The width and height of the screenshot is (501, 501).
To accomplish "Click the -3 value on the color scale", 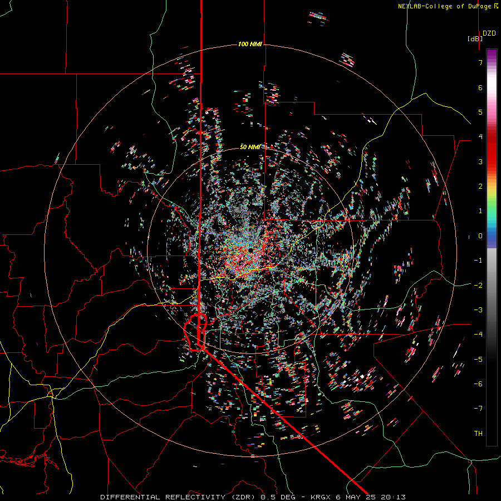I will point(478,310).
